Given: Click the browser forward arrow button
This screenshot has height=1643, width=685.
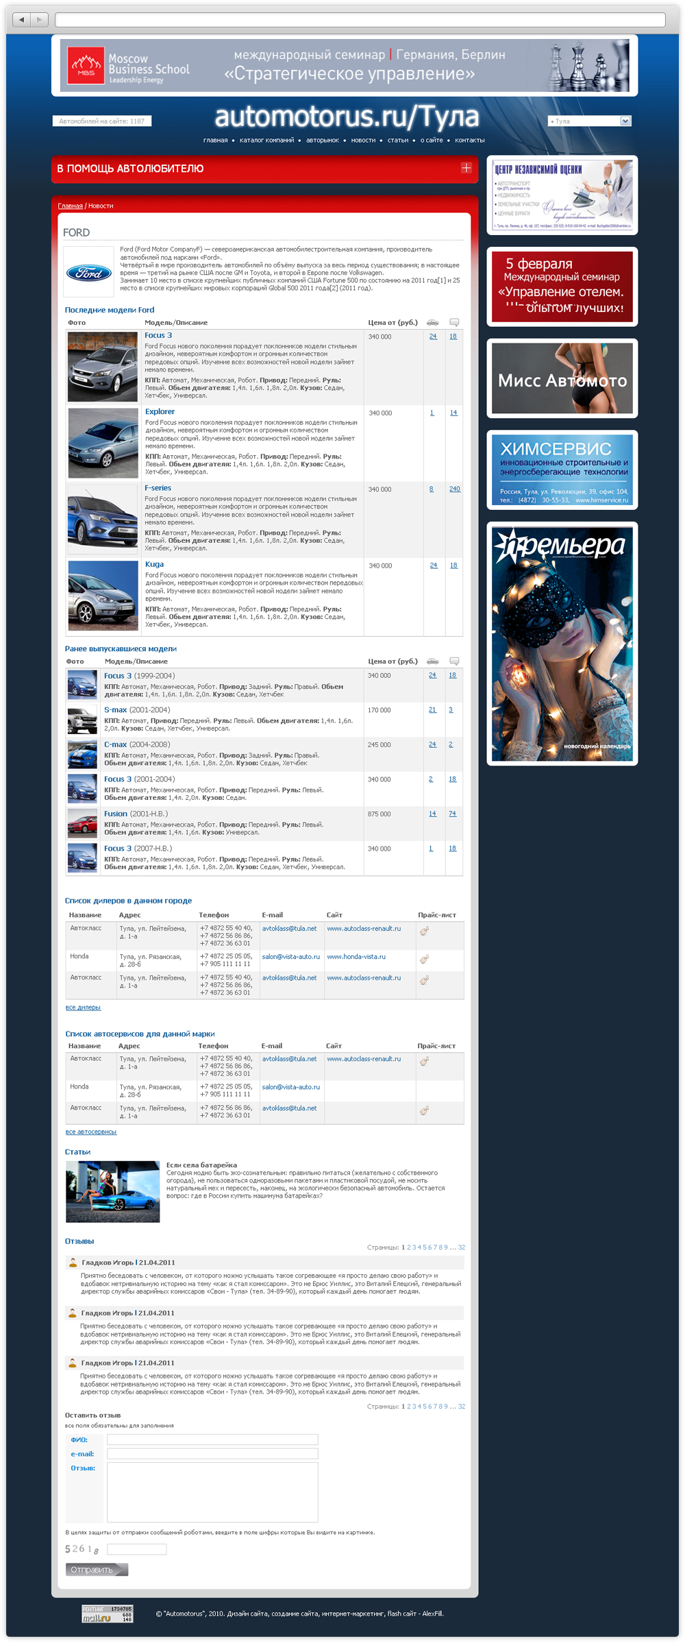Looking at the screenshot, I should coord(40,19).
